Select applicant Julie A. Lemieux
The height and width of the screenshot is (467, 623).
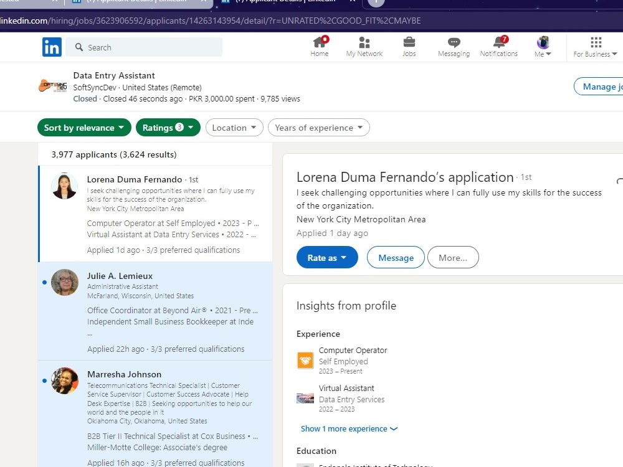tap(155, 311)
